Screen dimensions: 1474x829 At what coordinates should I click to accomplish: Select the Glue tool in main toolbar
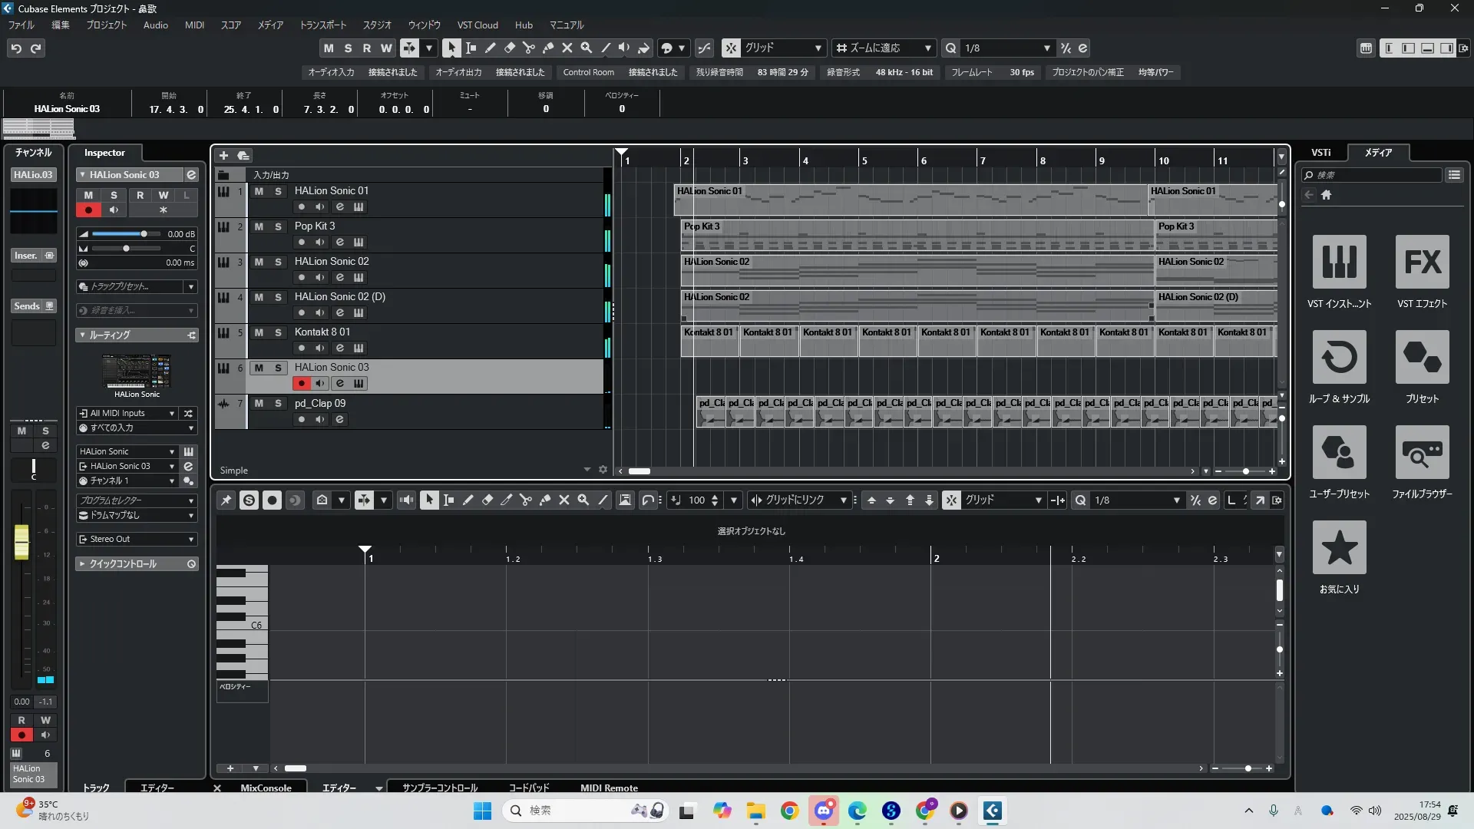(547, 48)
